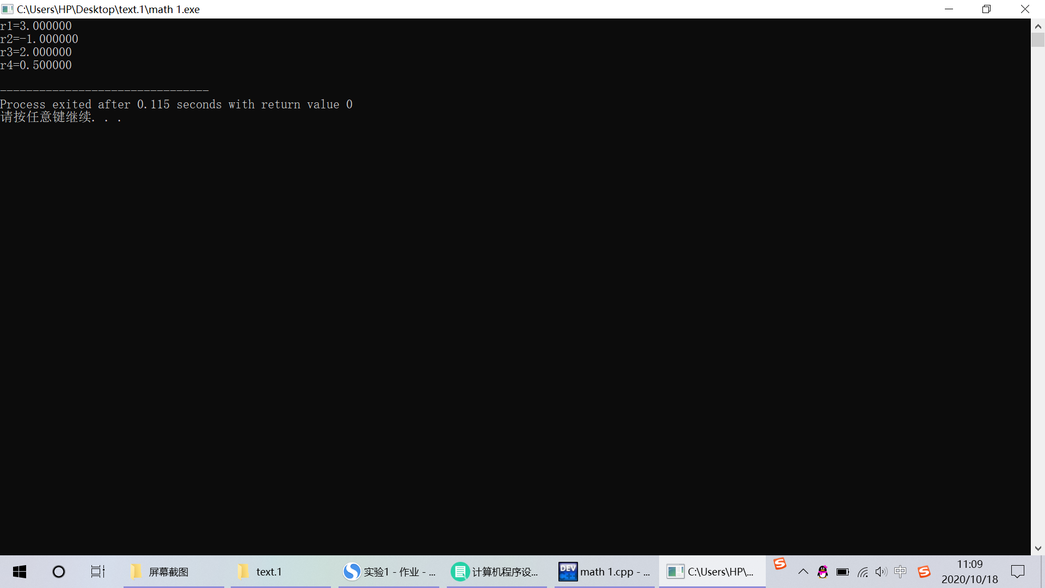Click the Cortana search circle icon
Screen dimensions: 1045x588
58,572
